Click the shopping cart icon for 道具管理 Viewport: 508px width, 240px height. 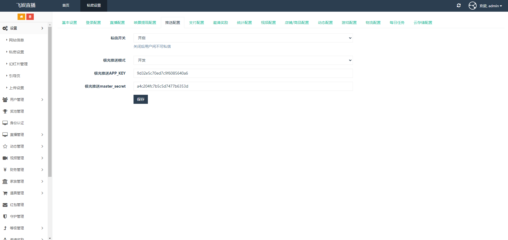(x=5, y=193)
